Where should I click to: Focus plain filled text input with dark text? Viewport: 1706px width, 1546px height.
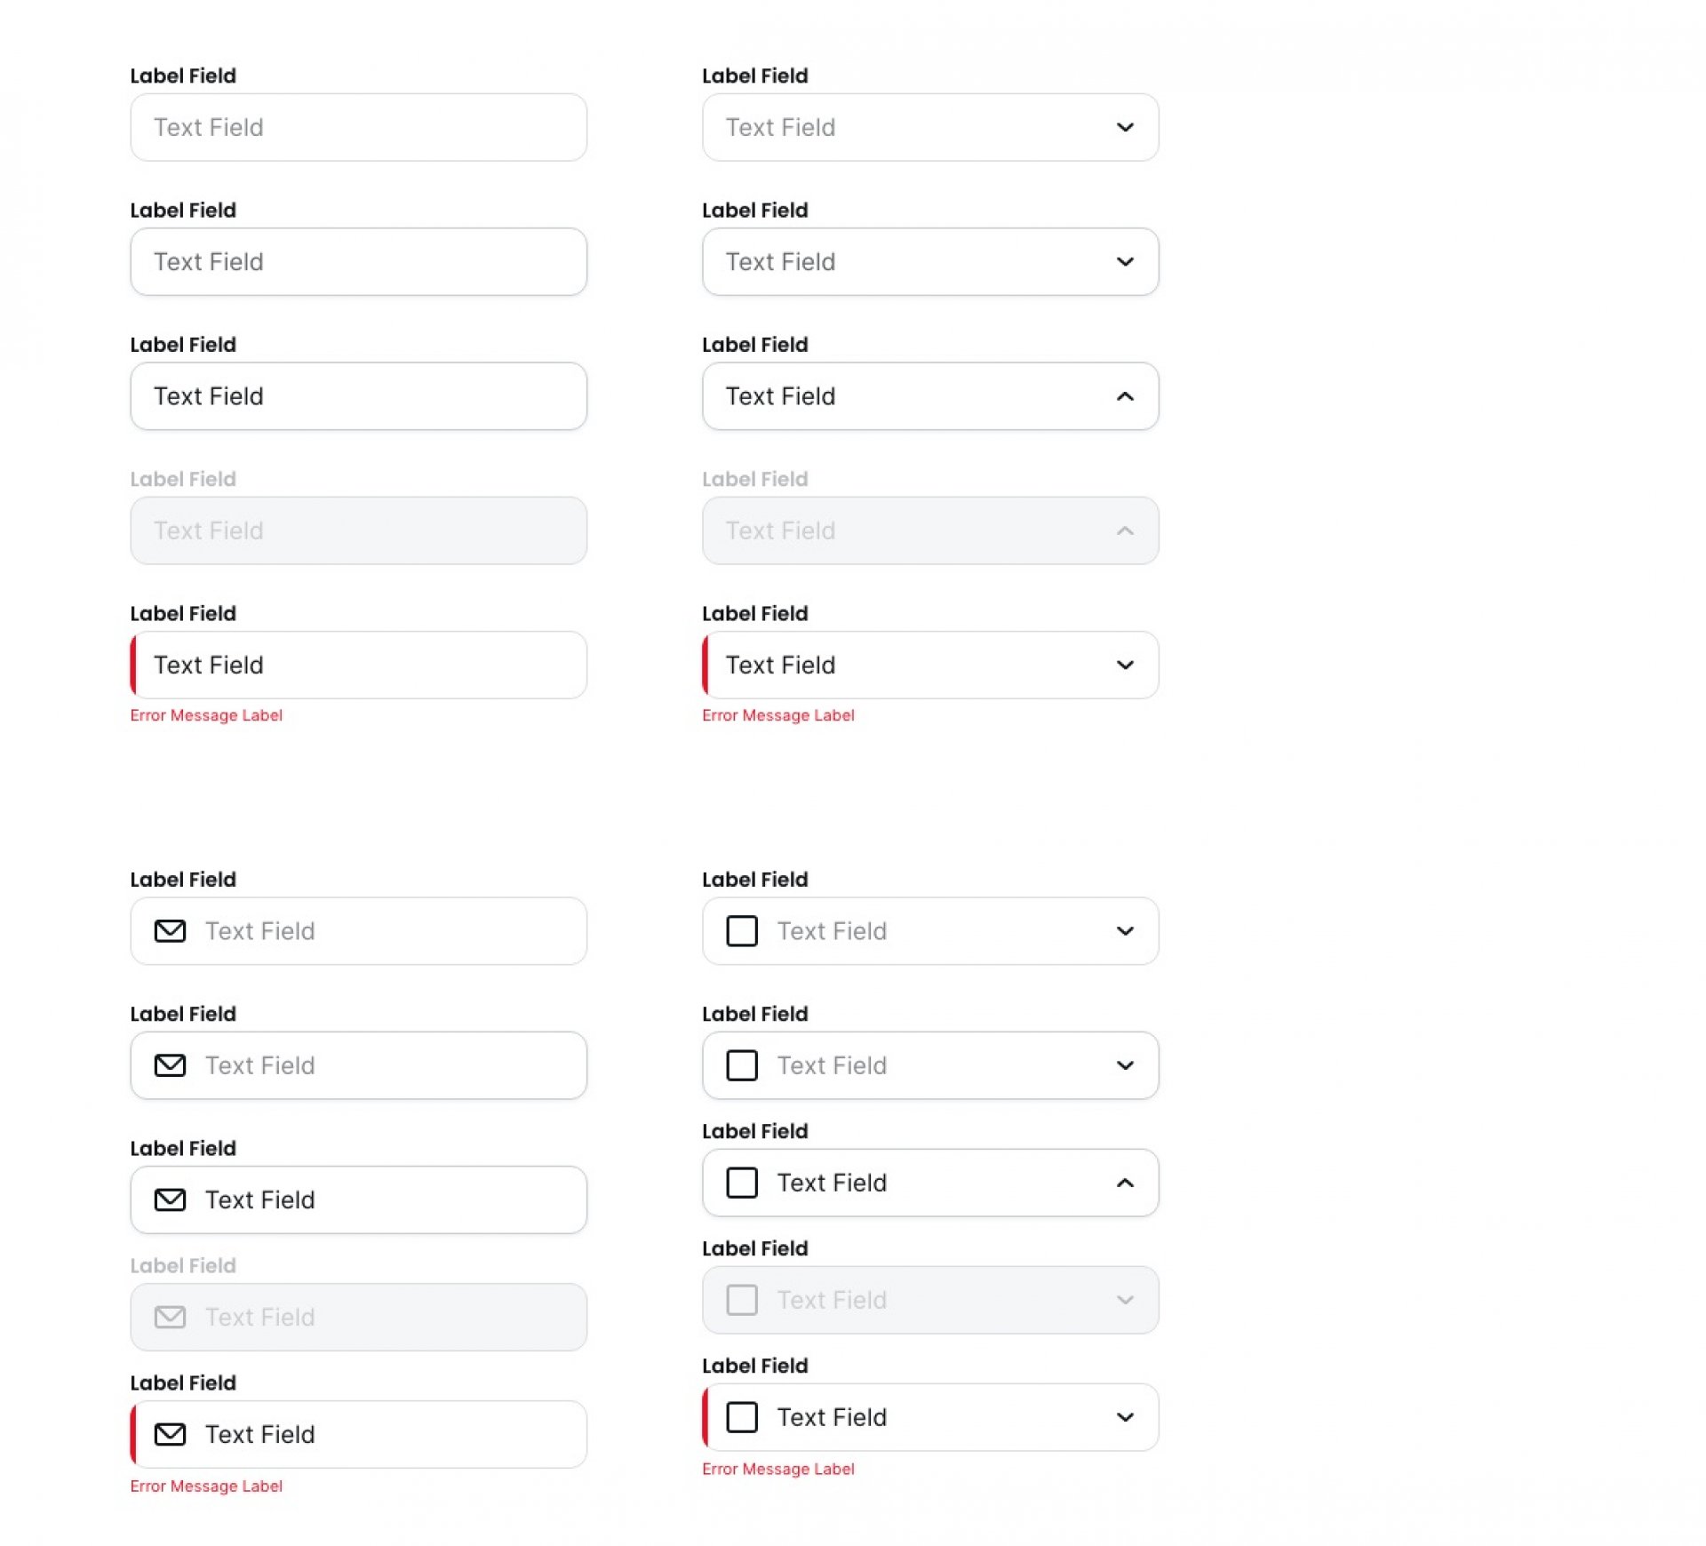(x=358, y=396)
